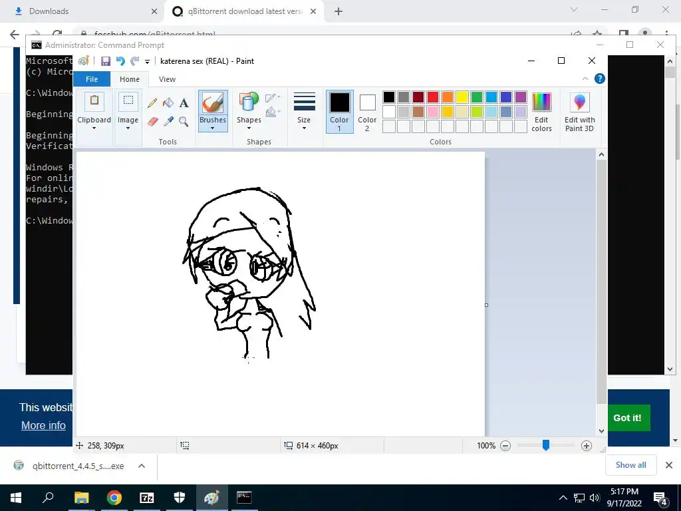Click the volume speaker tray icon
Viewport: 681px width, 511px height.
[595, 498]
